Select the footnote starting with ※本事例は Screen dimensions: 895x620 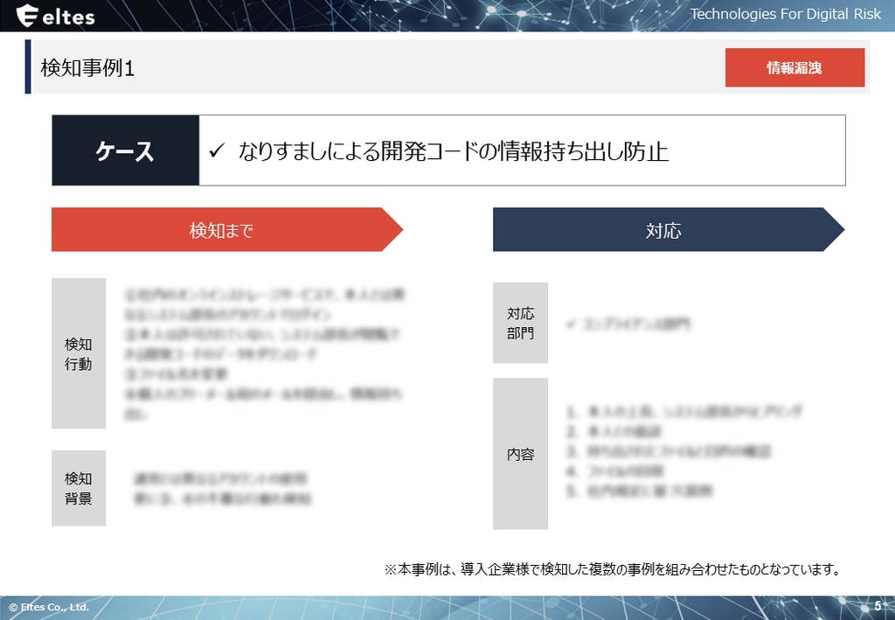tap(612, 570)
